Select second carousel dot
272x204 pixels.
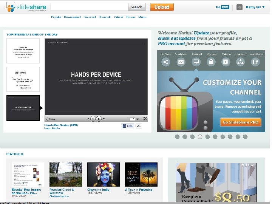point(185,137)
